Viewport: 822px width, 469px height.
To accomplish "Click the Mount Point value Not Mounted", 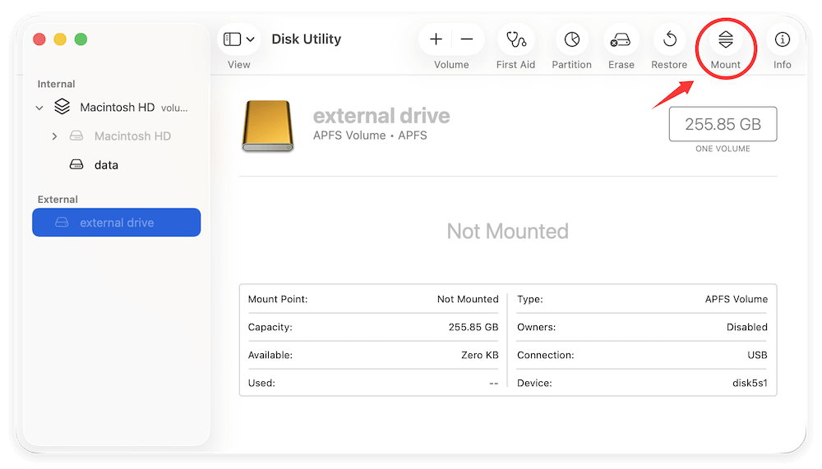I will 468,299.
